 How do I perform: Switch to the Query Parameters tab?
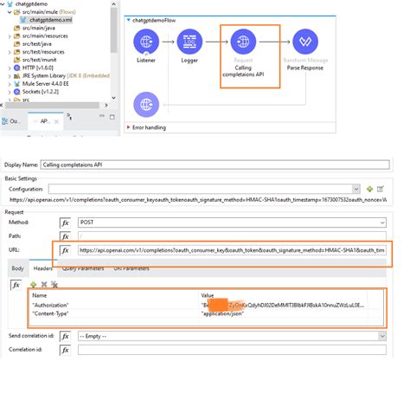(83, 268)
